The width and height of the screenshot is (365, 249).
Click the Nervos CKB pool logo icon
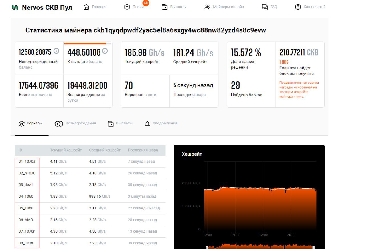point(15,7)
